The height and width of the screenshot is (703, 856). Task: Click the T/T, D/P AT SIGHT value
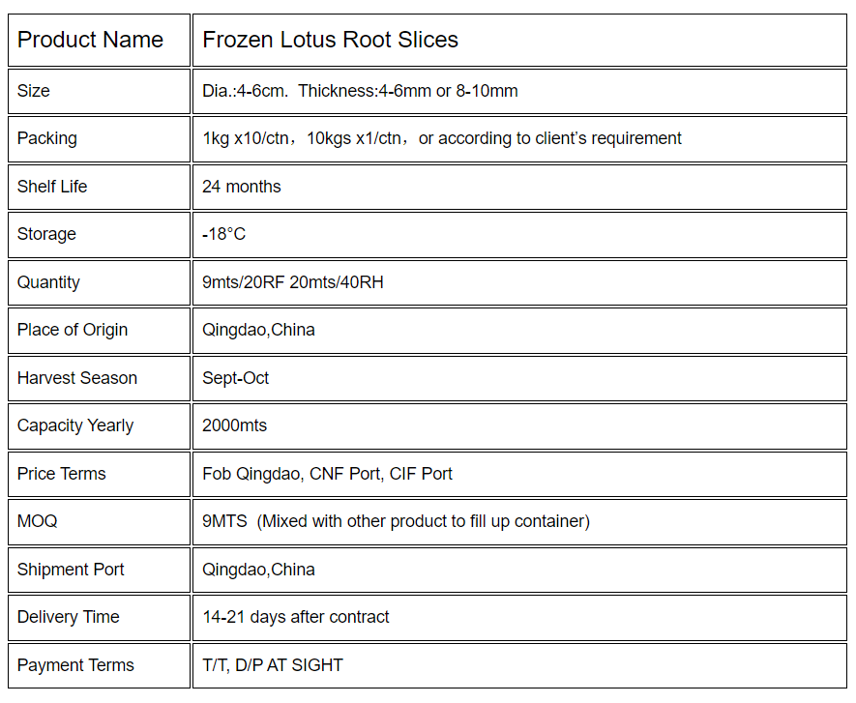click(x=273, y=665)
